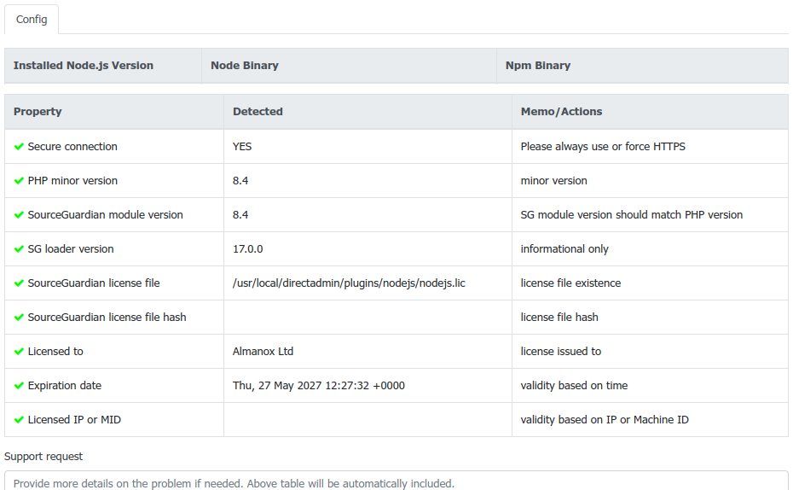Click the checkmark beside SG loader version
The image size is (793, 490).
pyautogui.click(x=20, y=249)
